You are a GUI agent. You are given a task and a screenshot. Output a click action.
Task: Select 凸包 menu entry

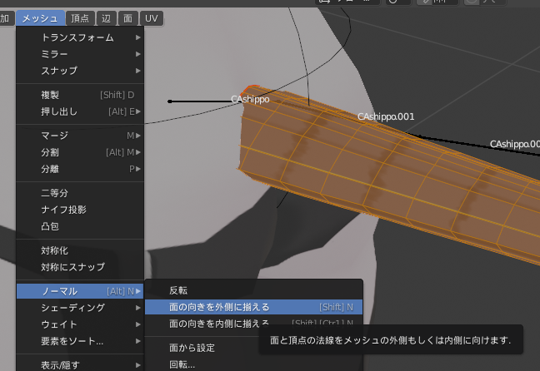tap(80, 226)
